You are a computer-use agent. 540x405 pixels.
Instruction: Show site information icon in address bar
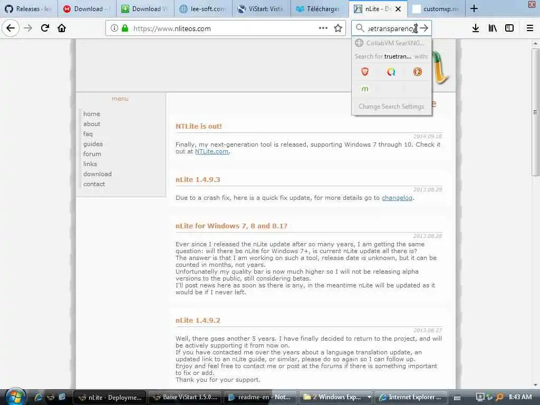(114, 28)
